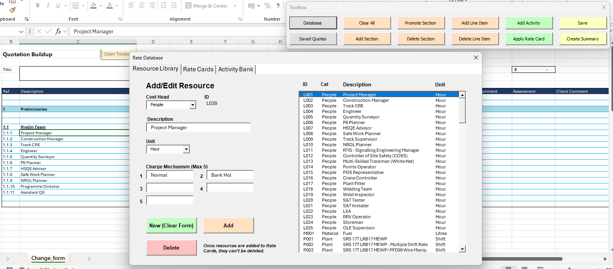Click Delete Line Item in Toolbox
This screenshot has width=613, height=269.
475,39
